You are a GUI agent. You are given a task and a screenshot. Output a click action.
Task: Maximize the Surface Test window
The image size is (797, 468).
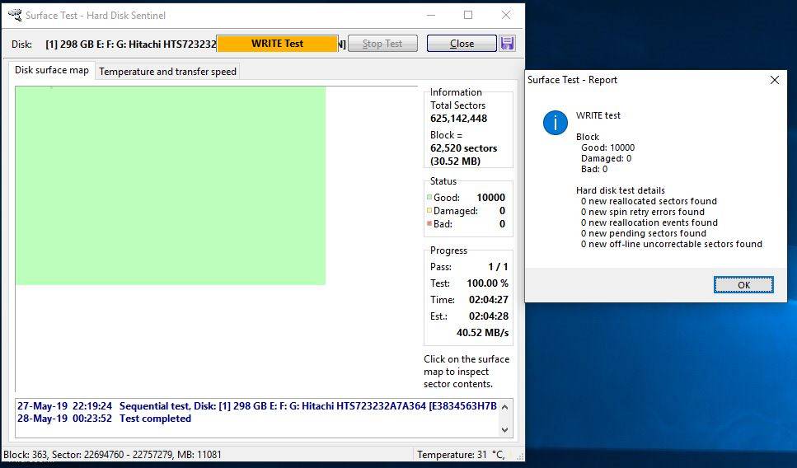click(468, 16)
